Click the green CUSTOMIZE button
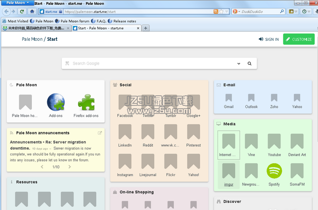The width and height of the screenshot is (318, 210). (x=299, y=39)
